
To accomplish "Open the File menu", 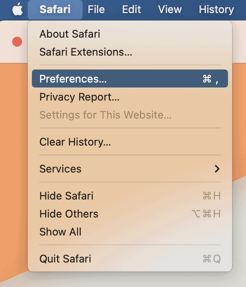I will tap(96, 10).
